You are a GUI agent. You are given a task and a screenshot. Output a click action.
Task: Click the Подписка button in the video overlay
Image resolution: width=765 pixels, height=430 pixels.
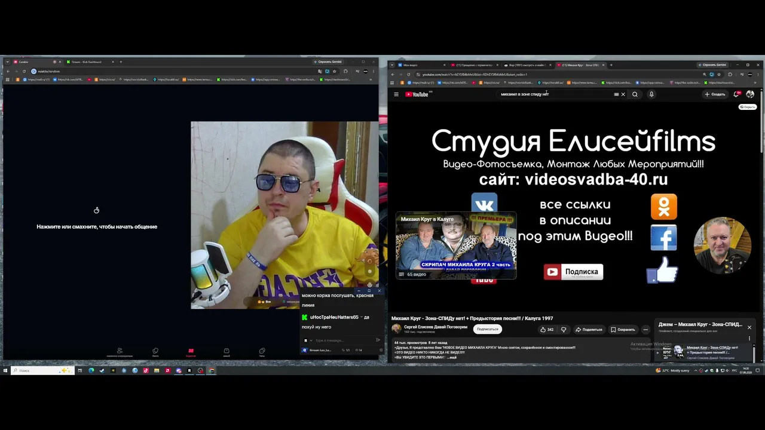point(573,272)
